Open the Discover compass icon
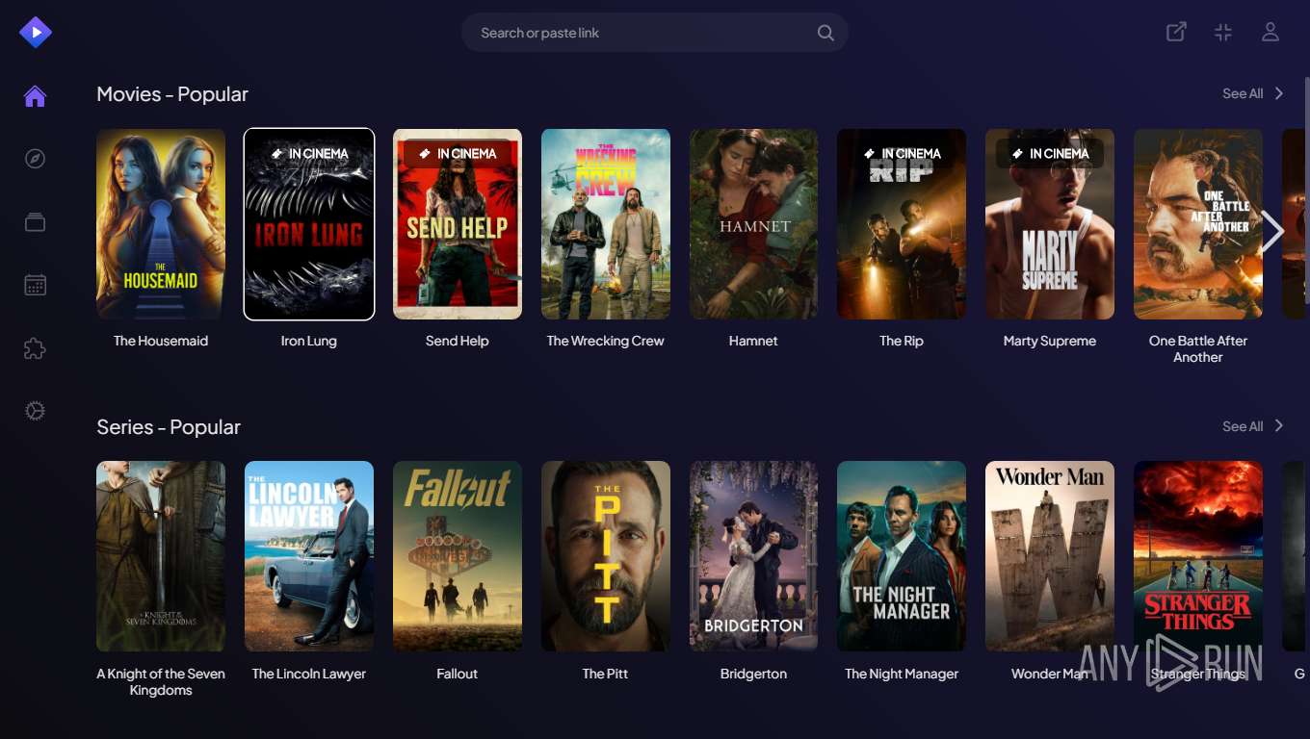1310x739 pixels. (36, 159)
